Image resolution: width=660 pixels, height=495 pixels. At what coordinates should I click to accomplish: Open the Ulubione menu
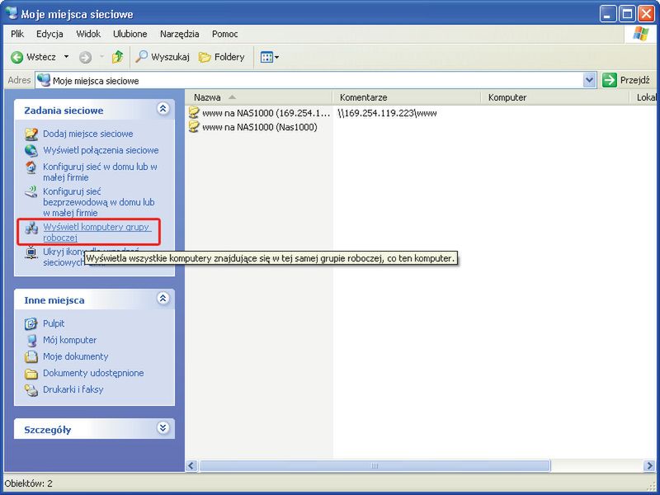pos(130,34)
